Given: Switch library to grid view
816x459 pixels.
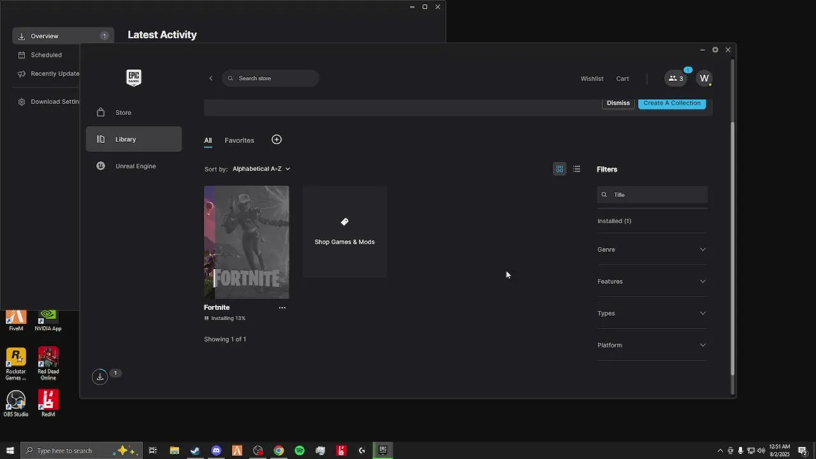Looking at the screenshot, I should coord(560,169).
